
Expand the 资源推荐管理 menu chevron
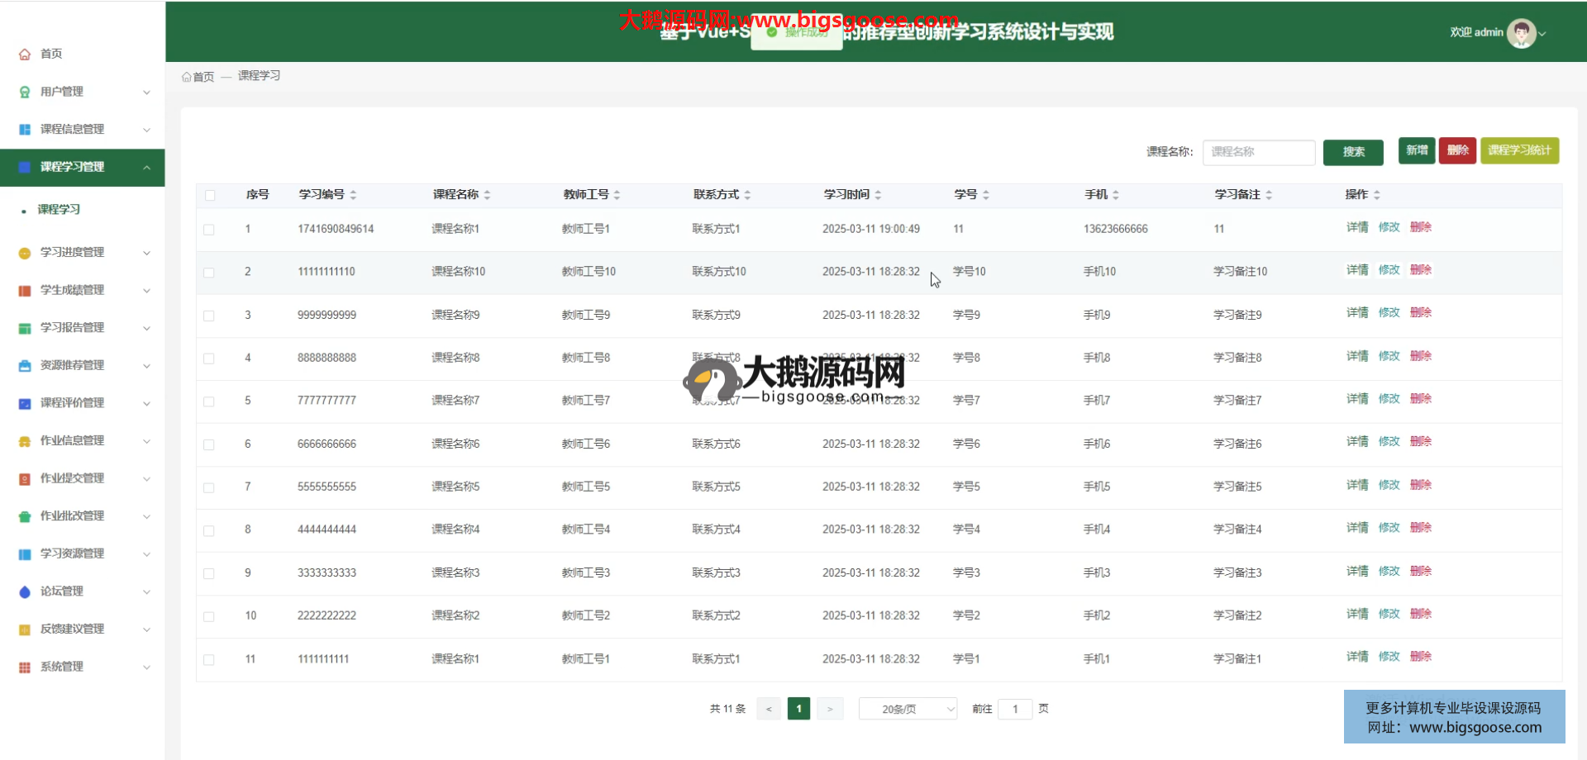point(146,366)
